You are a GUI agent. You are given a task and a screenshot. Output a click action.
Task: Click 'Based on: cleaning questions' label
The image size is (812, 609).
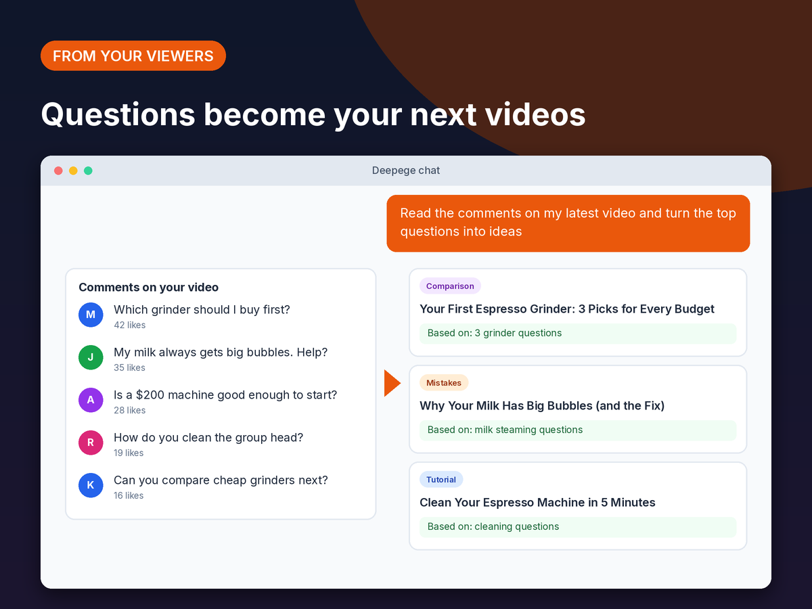(x=578, y=526)
